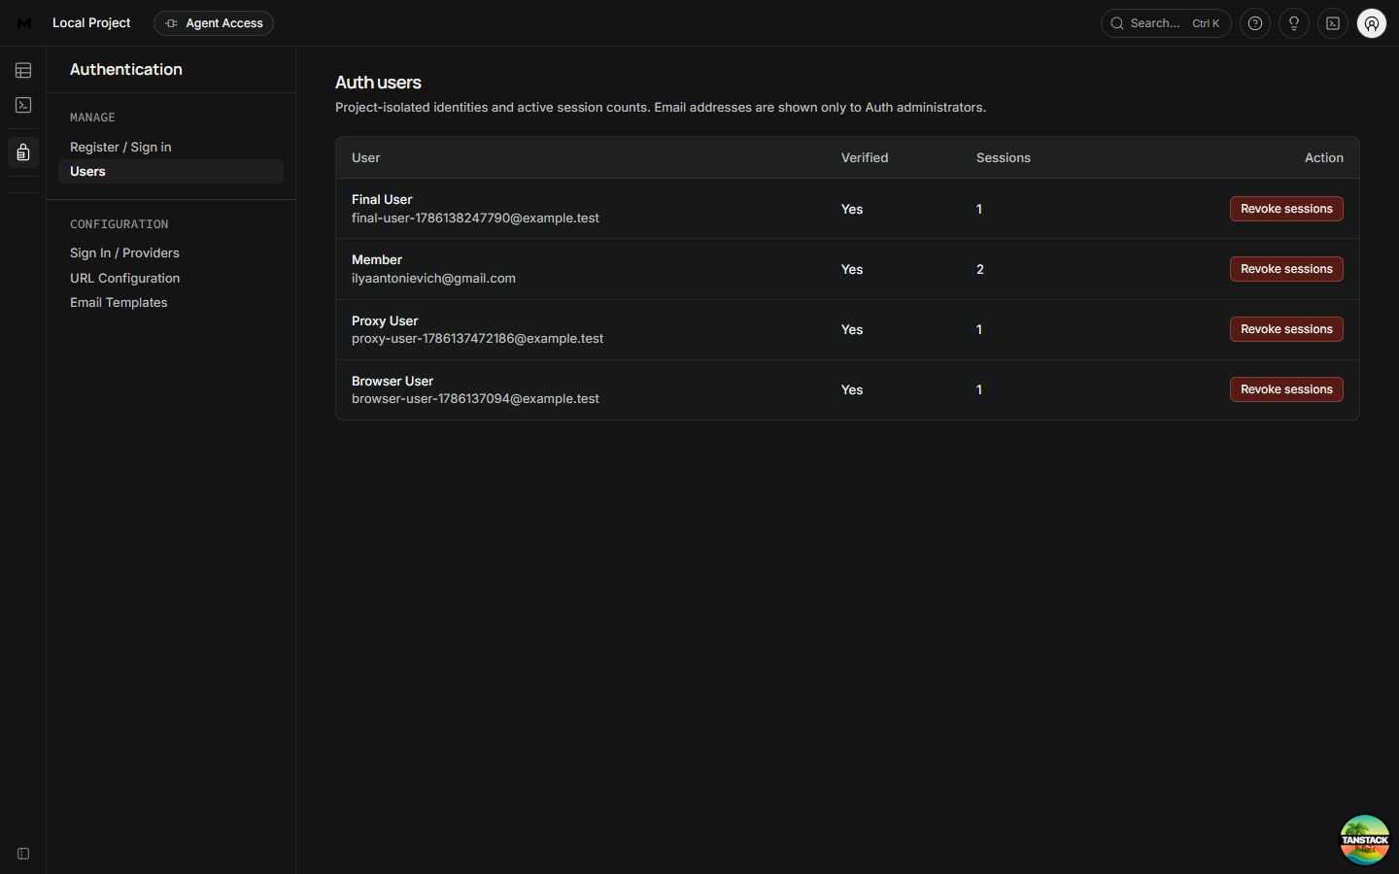Click the Local Project name

[x=91, y=22]
